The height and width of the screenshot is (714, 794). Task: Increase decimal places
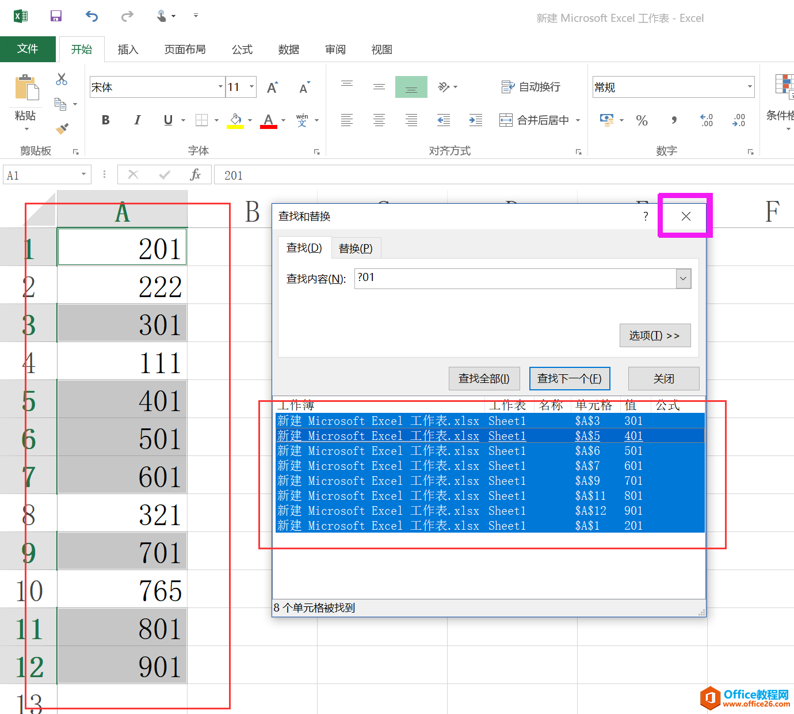(x=707, y=120)
